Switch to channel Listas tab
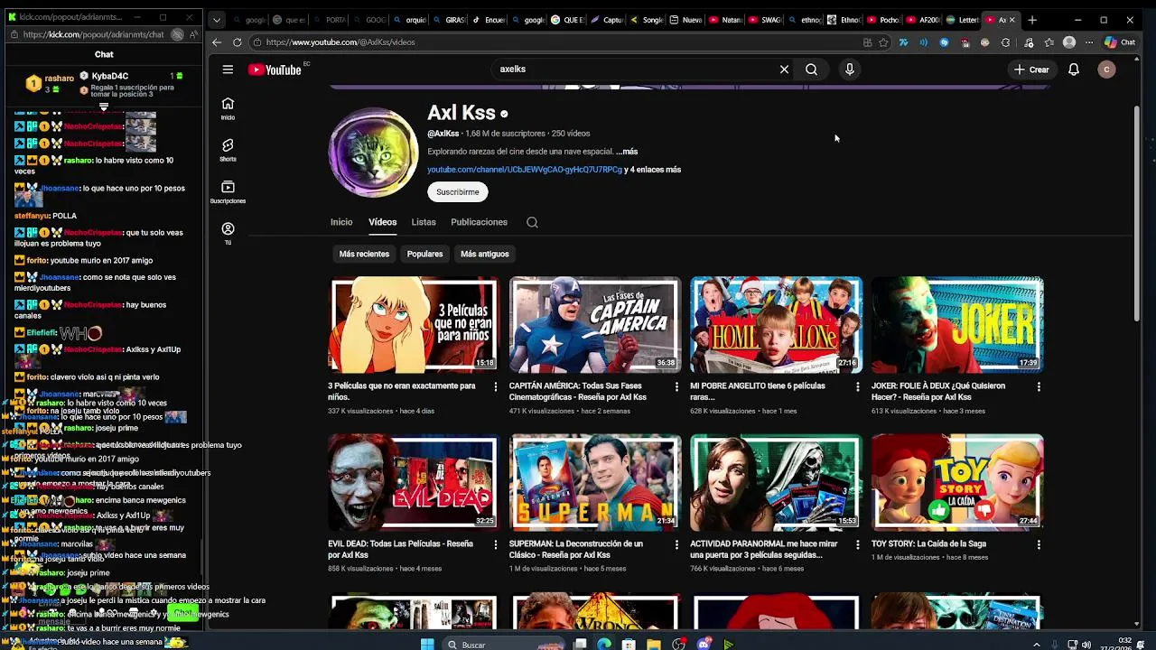The width and height of the screenshot is (1156, 650). [424, 222]
